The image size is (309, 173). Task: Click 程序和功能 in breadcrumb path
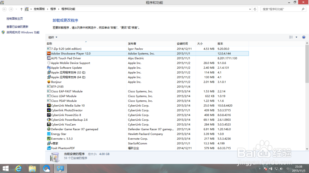(68, 9)
